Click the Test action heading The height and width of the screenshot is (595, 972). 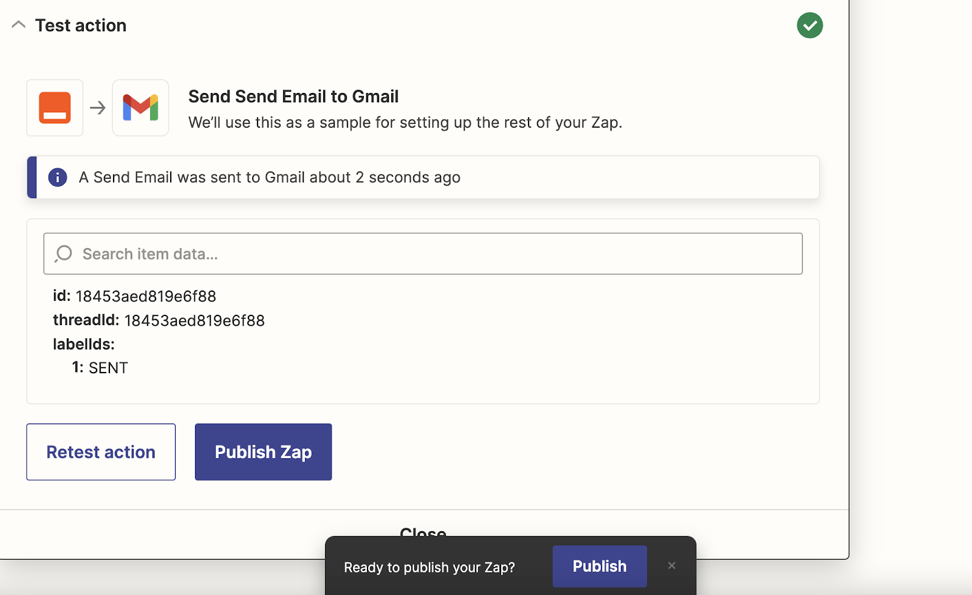[81, 26]
